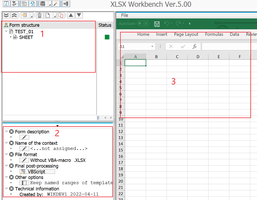Click the Form structure column header
The image size is (257, 200).
coord(49,25)
